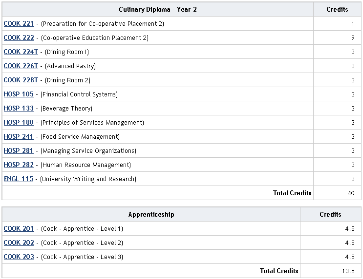Open the COOK 228T course link
Viewport: 363px width, 279px height.
pos(21,80)
